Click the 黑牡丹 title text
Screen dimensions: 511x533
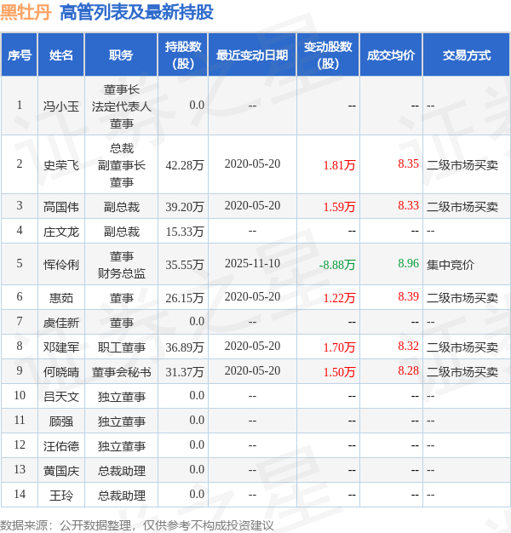[26, 12]
